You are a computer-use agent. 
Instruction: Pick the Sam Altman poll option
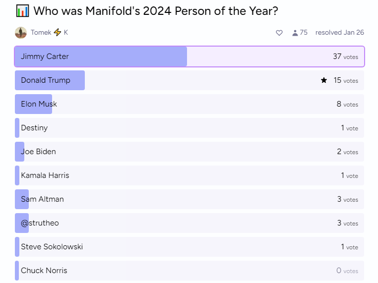[x=189, y=199]
